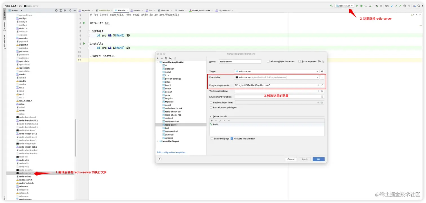Enable Store as project file checkbox

[299, 61]
